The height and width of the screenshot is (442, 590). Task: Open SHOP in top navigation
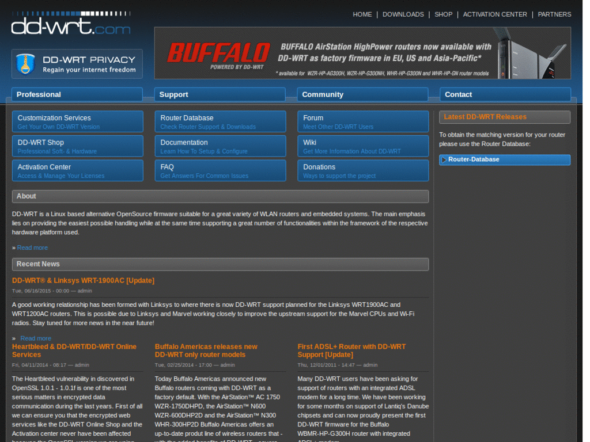443,14
